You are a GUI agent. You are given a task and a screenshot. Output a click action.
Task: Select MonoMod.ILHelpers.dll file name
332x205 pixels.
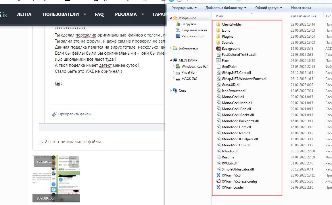coord(240,139)
